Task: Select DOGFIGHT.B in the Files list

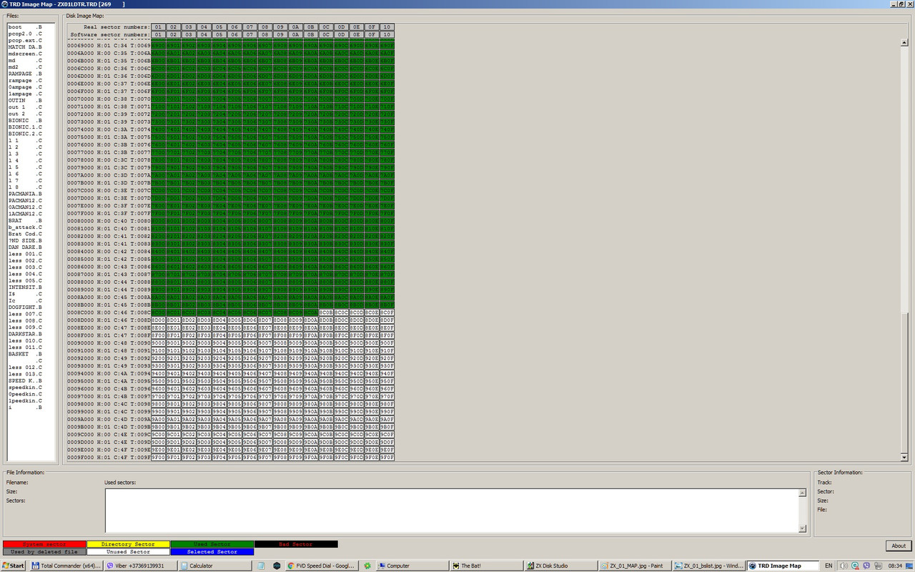Action: 24,307
